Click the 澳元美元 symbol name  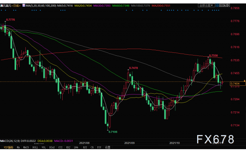coord(6,6)
